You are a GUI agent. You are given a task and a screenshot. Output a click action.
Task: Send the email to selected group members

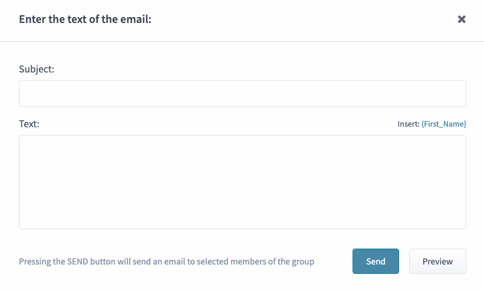pos(376,262)
